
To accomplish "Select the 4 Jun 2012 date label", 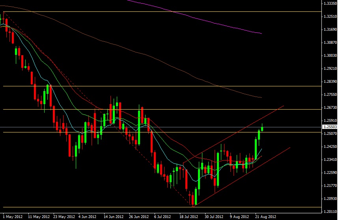I will click(x=87, y=216).
